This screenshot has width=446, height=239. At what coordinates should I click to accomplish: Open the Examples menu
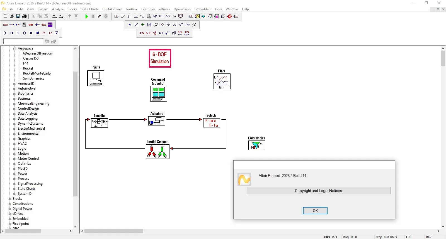(148, 9)
